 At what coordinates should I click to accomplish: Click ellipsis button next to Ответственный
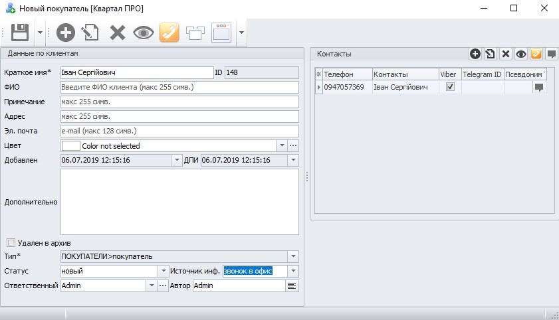coord(162,285)
